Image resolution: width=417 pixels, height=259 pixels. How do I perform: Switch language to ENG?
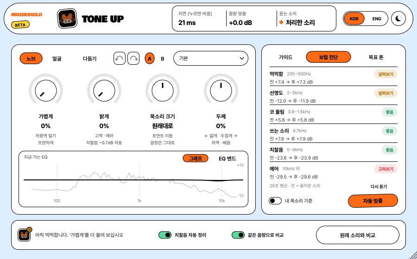pyautogui.click(x=377, y=18)
